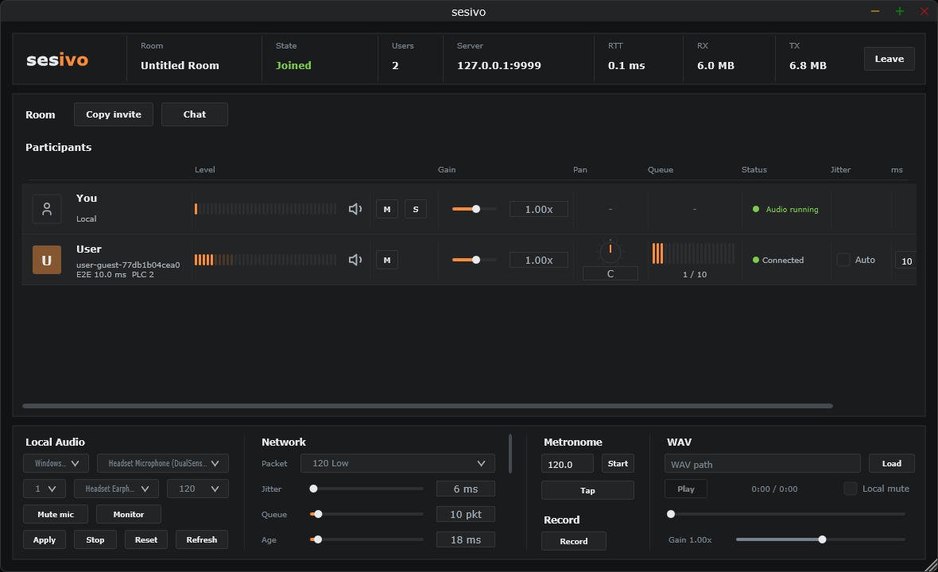Enable the Auto jitter checkbox
Screen dimensions: 938x572
tap(843, 260)
